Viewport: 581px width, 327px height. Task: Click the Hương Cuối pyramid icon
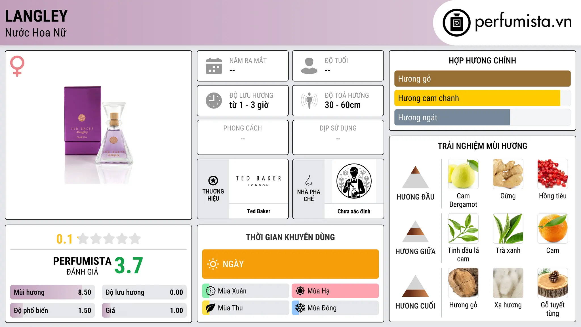click(x=415, y=286)
